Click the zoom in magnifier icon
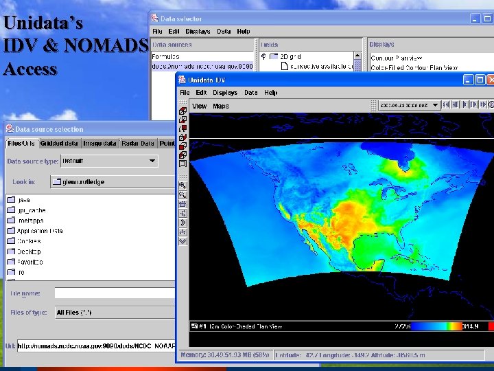 click(183, 185)
